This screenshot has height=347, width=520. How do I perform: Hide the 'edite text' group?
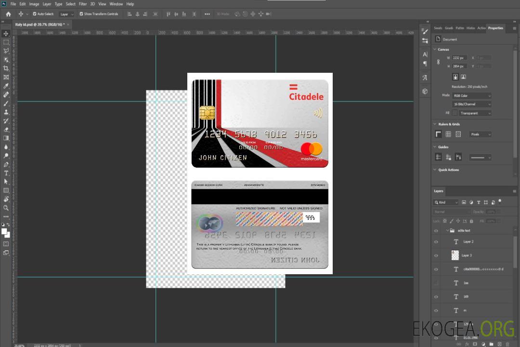[x=436, y=230]
